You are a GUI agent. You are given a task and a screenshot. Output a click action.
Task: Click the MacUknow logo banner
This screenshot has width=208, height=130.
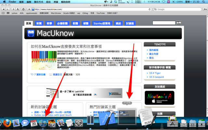pyautogui.click(x=103, y=33)
